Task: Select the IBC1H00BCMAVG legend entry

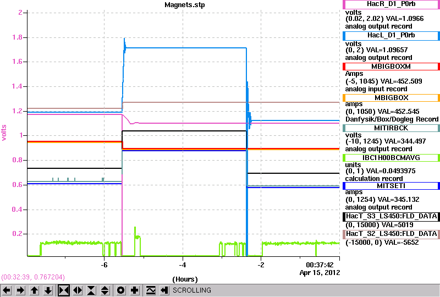Action: (x=391, y=158)
